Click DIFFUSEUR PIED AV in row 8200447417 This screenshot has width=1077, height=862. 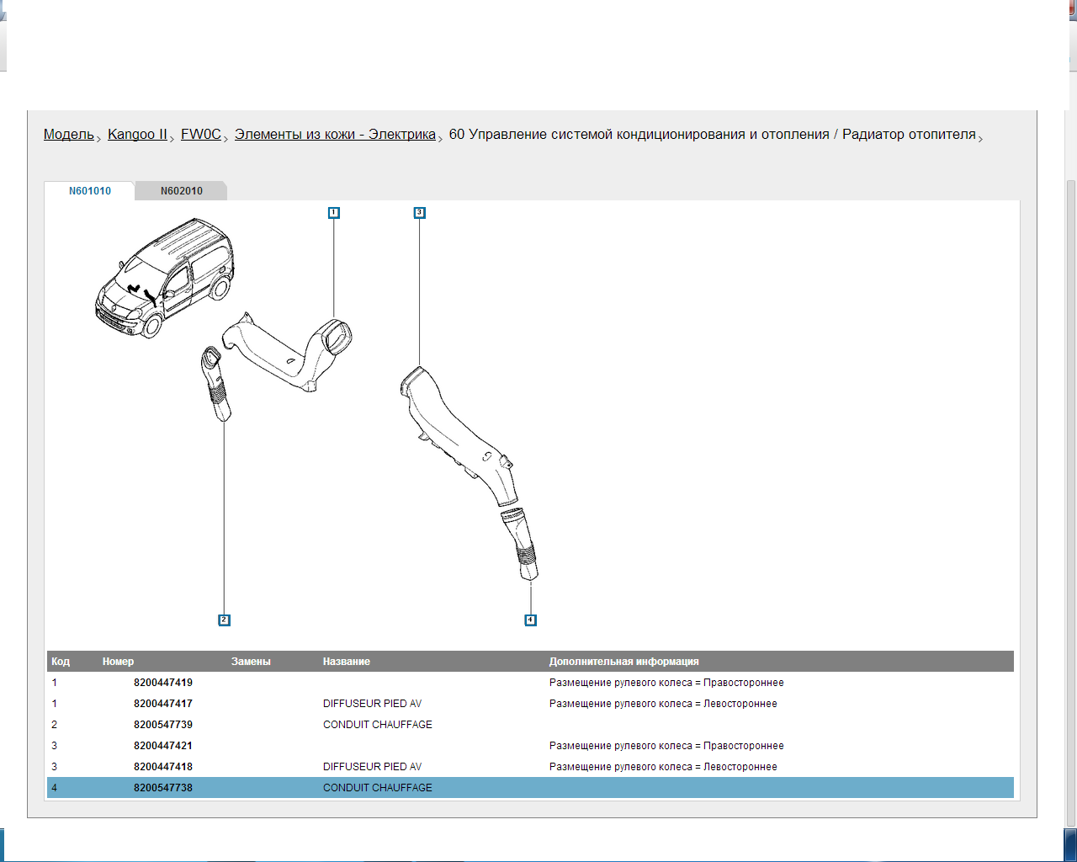(x=373, y=704)
